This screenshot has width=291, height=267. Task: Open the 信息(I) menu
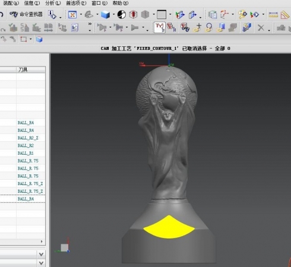click(32, 3)
